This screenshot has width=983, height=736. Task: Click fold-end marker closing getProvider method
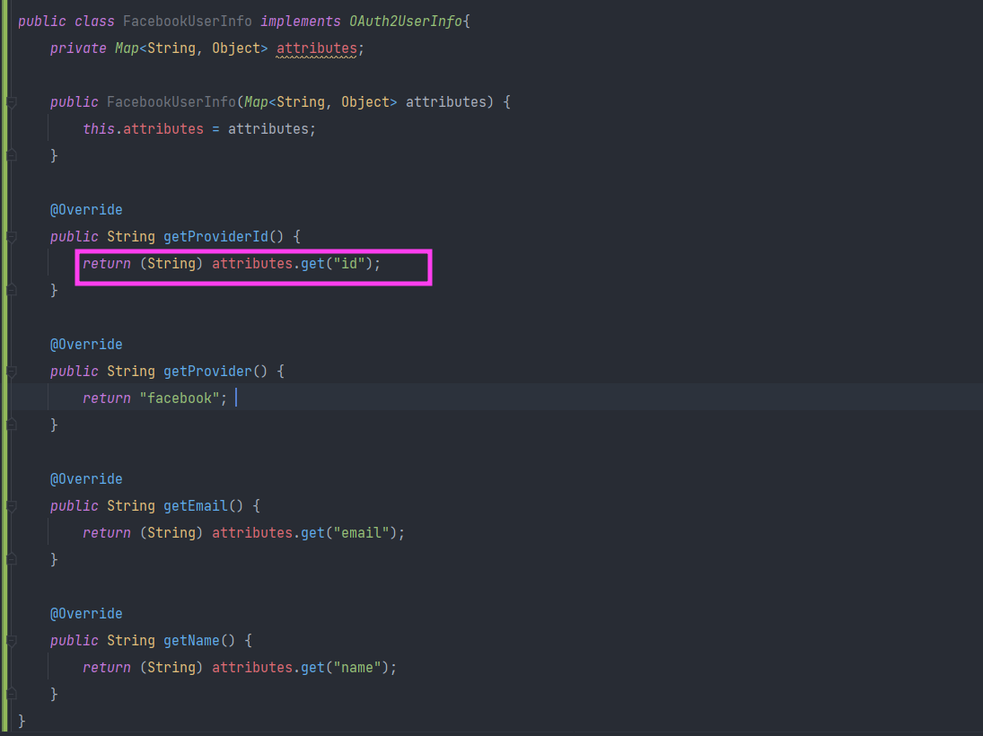click(x=12, y=425)
